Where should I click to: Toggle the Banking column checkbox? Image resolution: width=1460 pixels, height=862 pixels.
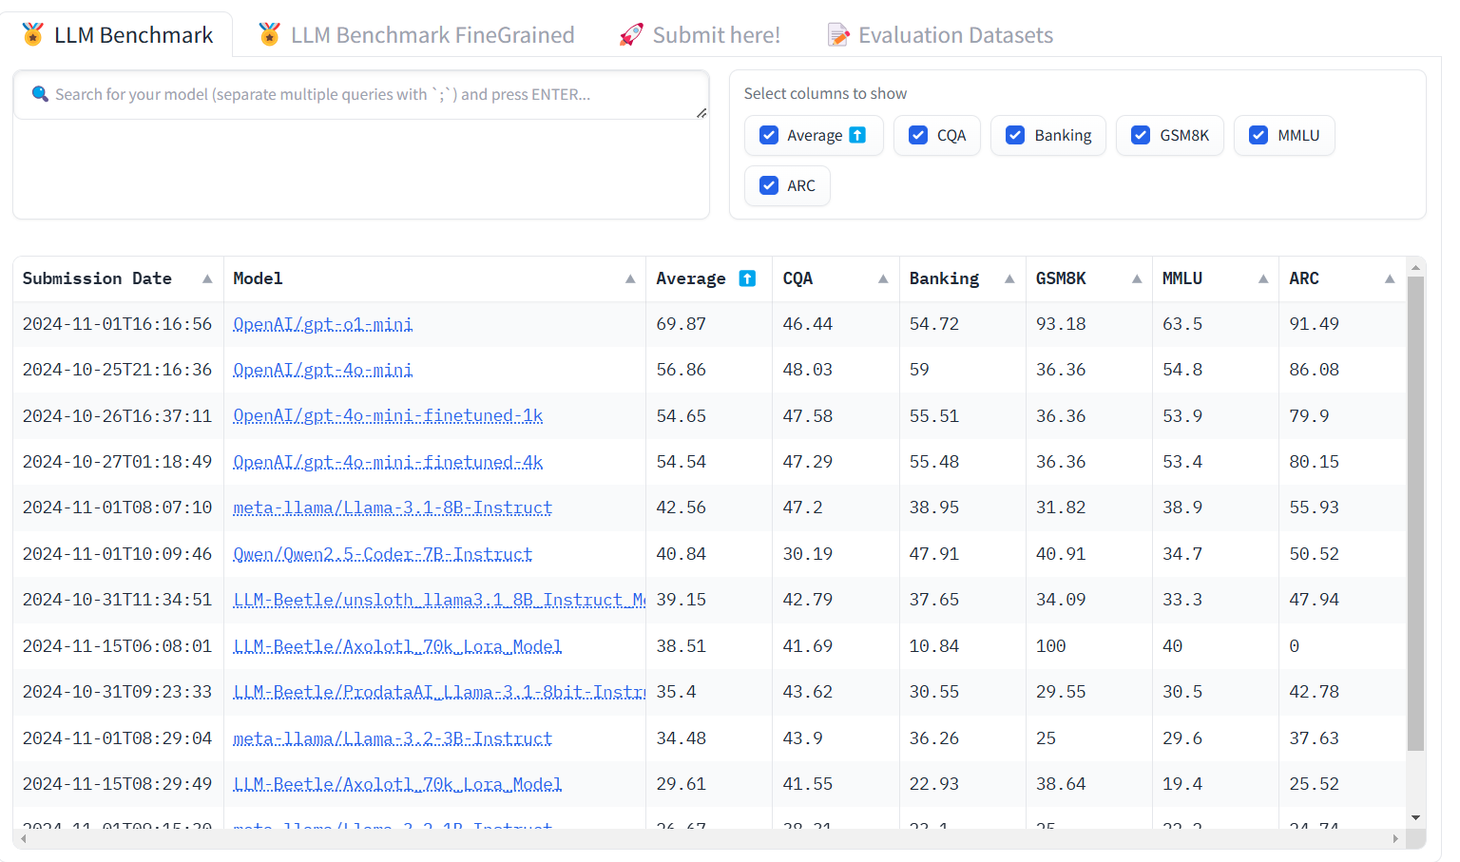(1015, 135)
